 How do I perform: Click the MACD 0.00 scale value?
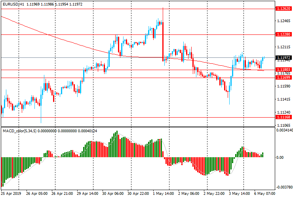[280, 158]
